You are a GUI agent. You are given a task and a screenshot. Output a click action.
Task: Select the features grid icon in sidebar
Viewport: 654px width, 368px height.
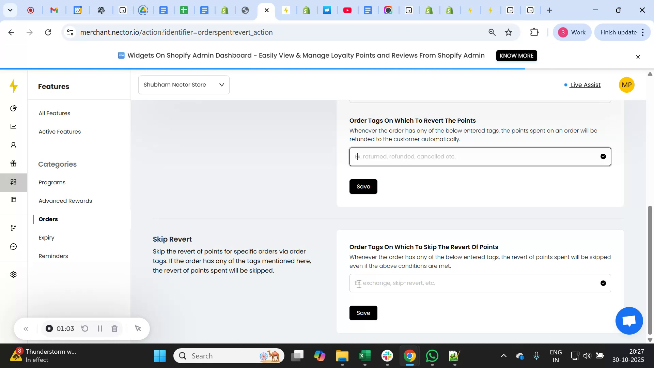point(13,182)
